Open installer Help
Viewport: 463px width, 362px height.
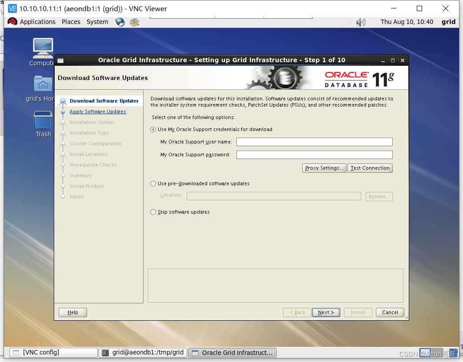tap(72, 312)
